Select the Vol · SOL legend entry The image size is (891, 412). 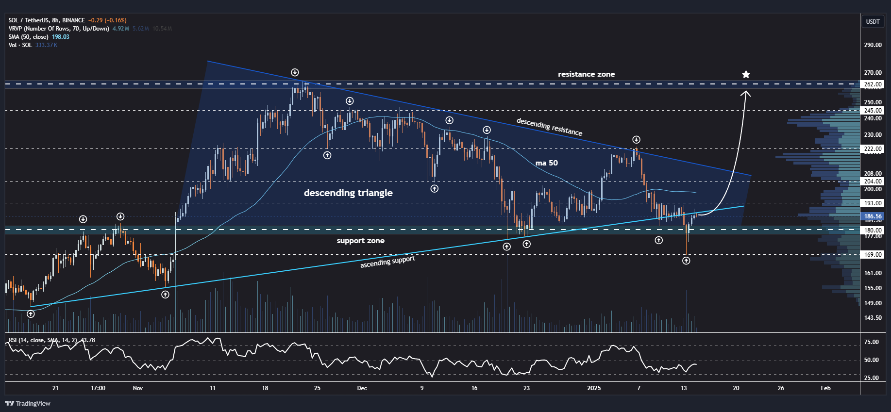[x=20, y=45]
